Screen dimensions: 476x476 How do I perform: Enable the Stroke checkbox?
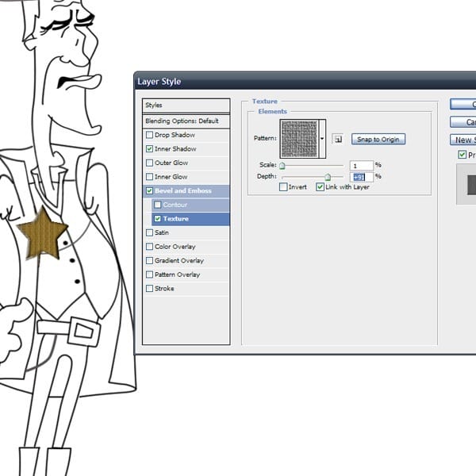click(149, 289)
